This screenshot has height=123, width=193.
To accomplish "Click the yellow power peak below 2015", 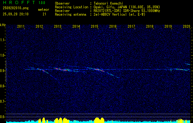I will tap(99, 120).
